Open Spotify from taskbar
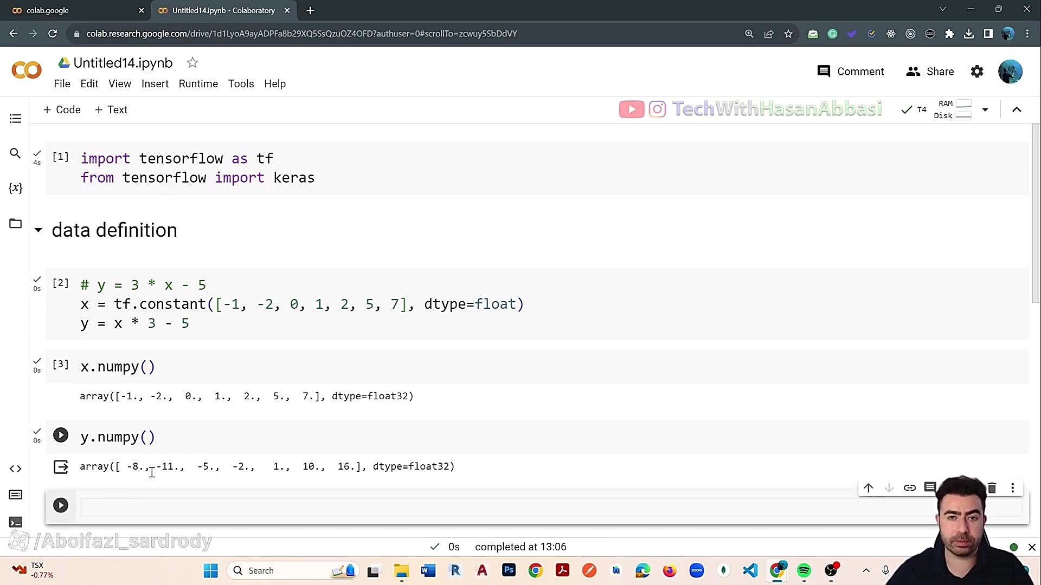Screen dimensions: 1041x585 pyautogui.click(x=804, y=570)
